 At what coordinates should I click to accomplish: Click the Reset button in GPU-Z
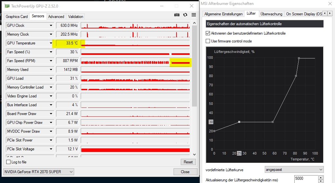[188, 162]
